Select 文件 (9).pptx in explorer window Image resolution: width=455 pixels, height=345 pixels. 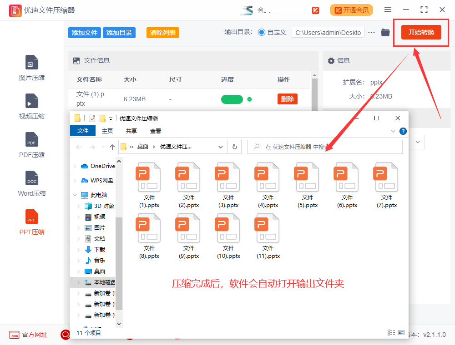pos(189,236)
